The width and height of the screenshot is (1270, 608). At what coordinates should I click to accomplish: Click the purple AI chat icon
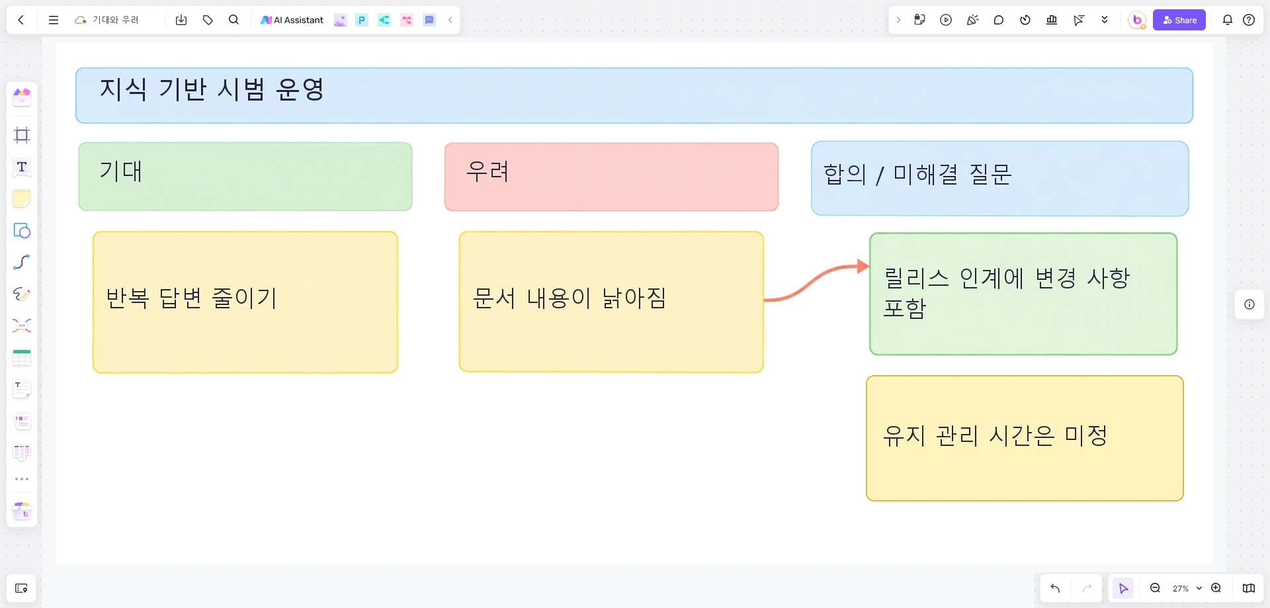coord(429,20)
